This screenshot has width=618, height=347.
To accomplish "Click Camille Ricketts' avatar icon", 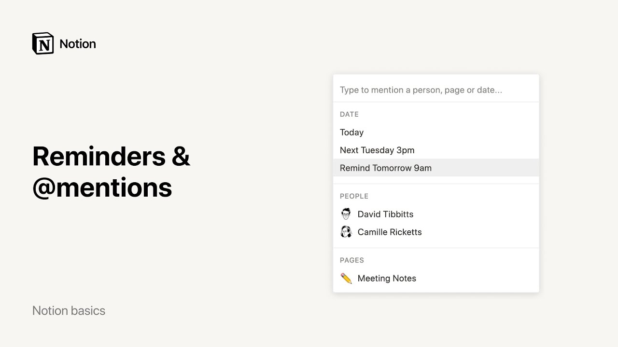I will point(346,232).
